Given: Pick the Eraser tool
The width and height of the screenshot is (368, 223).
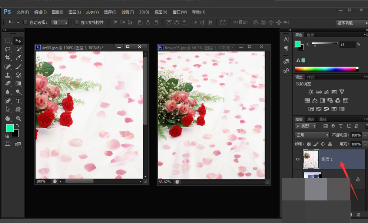Looking at the screenshot, I should (x=7, y=84).
